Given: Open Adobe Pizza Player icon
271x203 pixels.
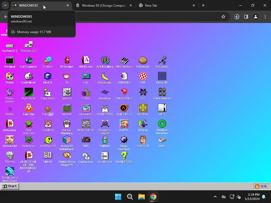Looking at the screenshot, I should pyautogui.click(x=67, y=159).
